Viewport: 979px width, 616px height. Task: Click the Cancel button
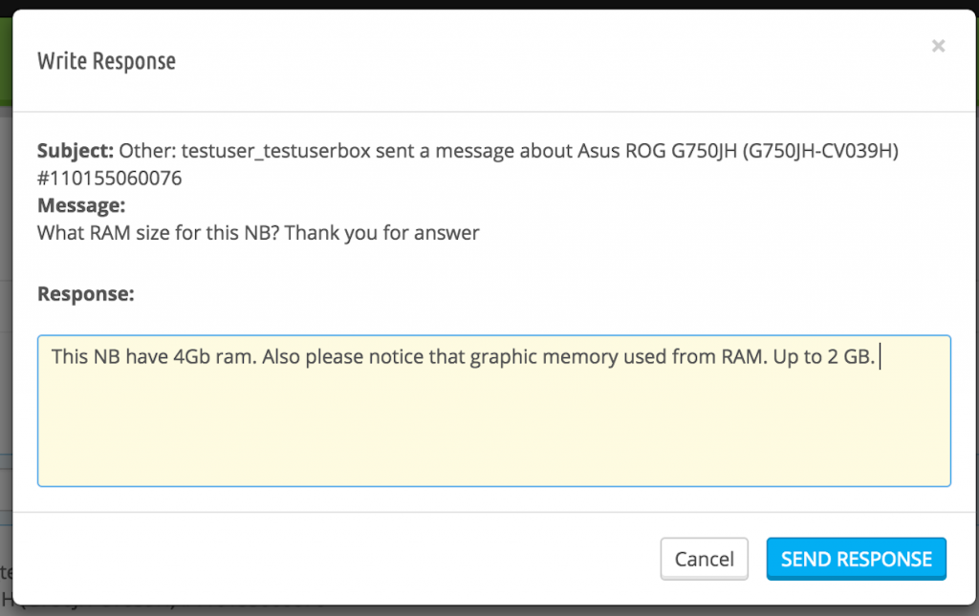705,559
